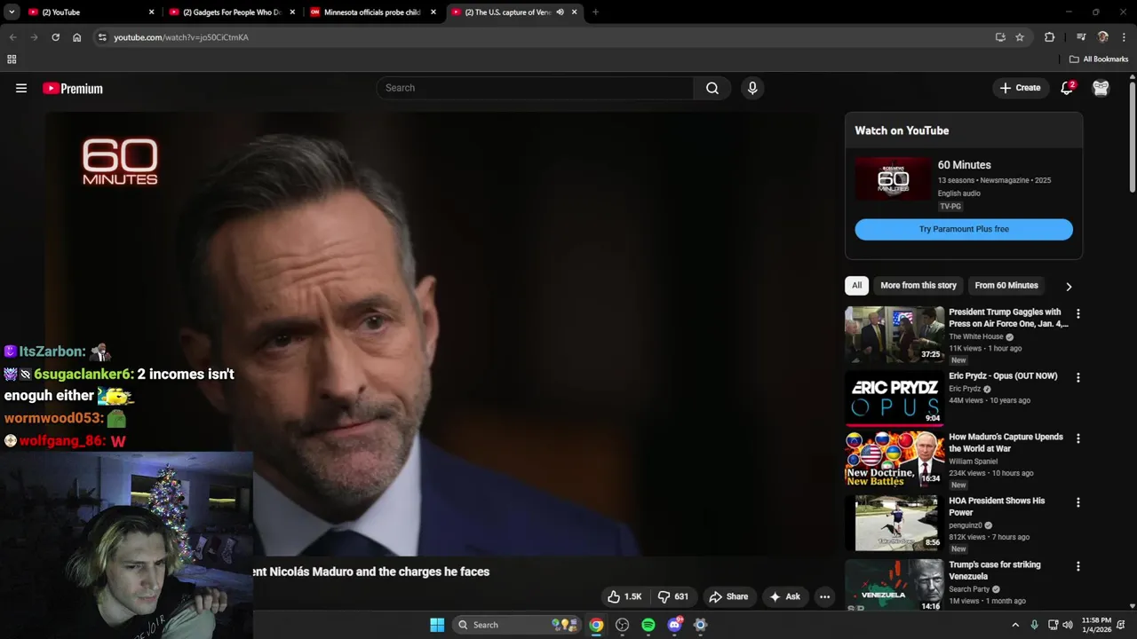Click the magnifier search button
The height and width of the screenshot is (639, 1137).
pyautogui.click(x=712, y=88)
